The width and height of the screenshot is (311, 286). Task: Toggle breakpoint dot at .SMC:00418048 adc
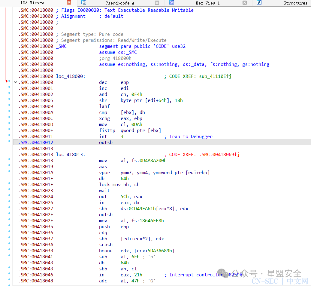coord(9,279)
